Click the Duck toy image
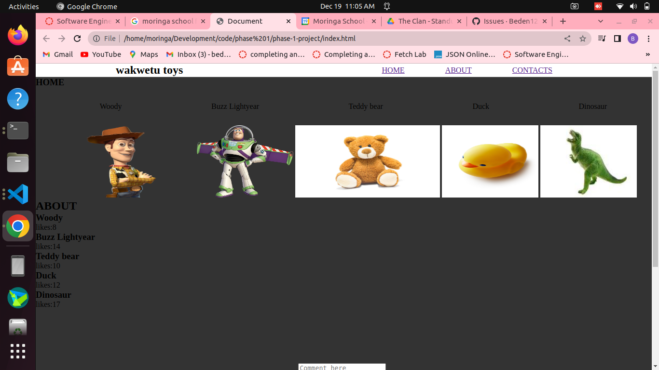The image size is (659, 370). pyautogui.click(x=490, y=161)
